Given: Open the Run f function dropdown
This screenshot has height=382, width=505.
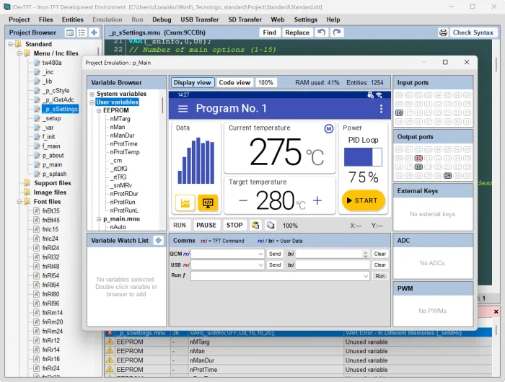Looking at the screenshot, I should [366, 276].
